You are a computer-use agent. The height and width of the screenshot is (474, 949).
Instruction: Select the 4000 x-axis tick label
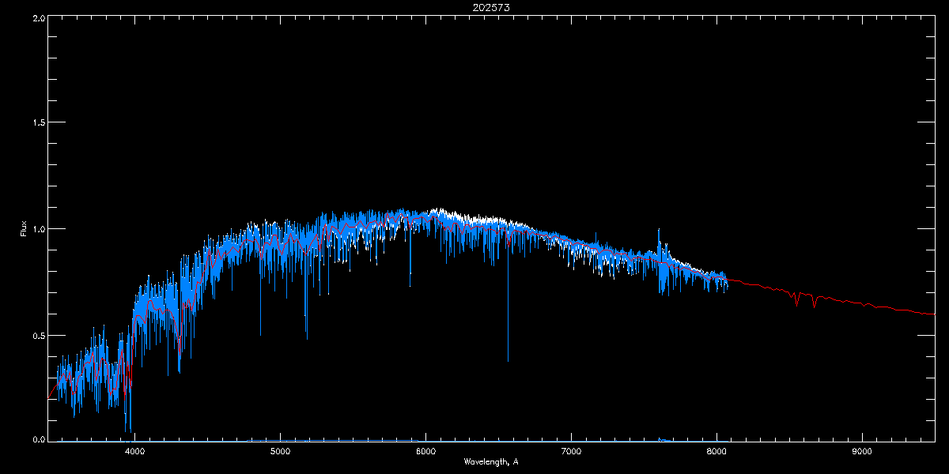[134, 452]
